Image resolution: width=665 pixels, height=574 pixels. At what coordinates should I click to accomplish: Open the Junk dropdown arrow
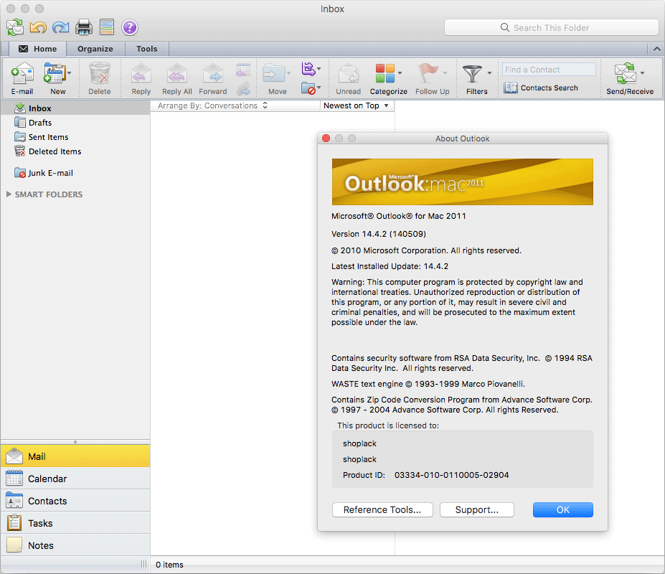[x=319, y=88]
